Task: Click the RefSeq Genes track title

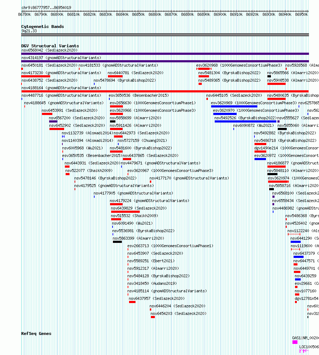Action: point(36,334)
